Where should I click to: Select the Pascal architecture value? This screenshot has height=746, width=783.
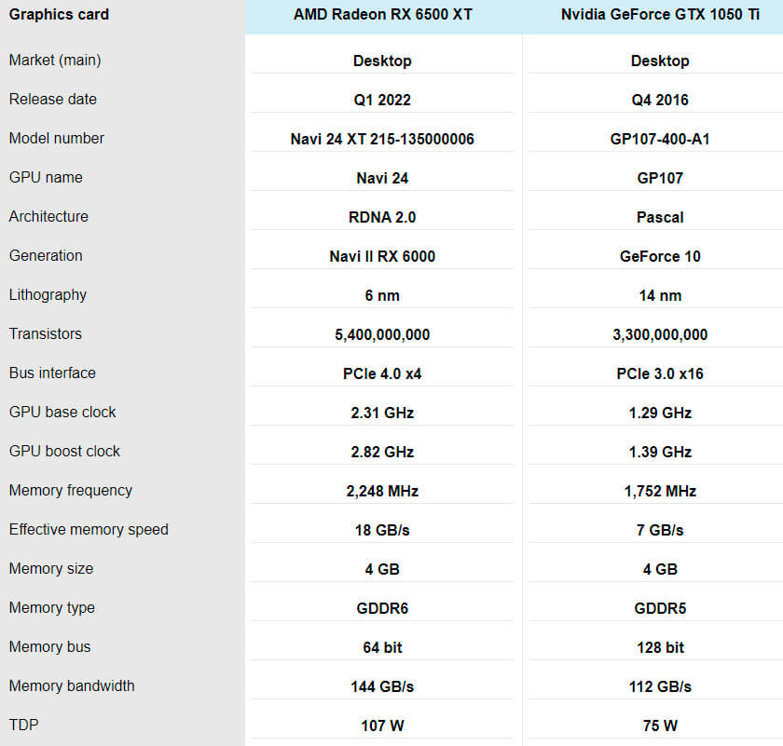tap(660, 217)
